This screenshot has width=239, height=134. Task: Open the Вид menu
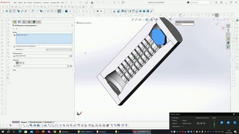coord(25,3)
